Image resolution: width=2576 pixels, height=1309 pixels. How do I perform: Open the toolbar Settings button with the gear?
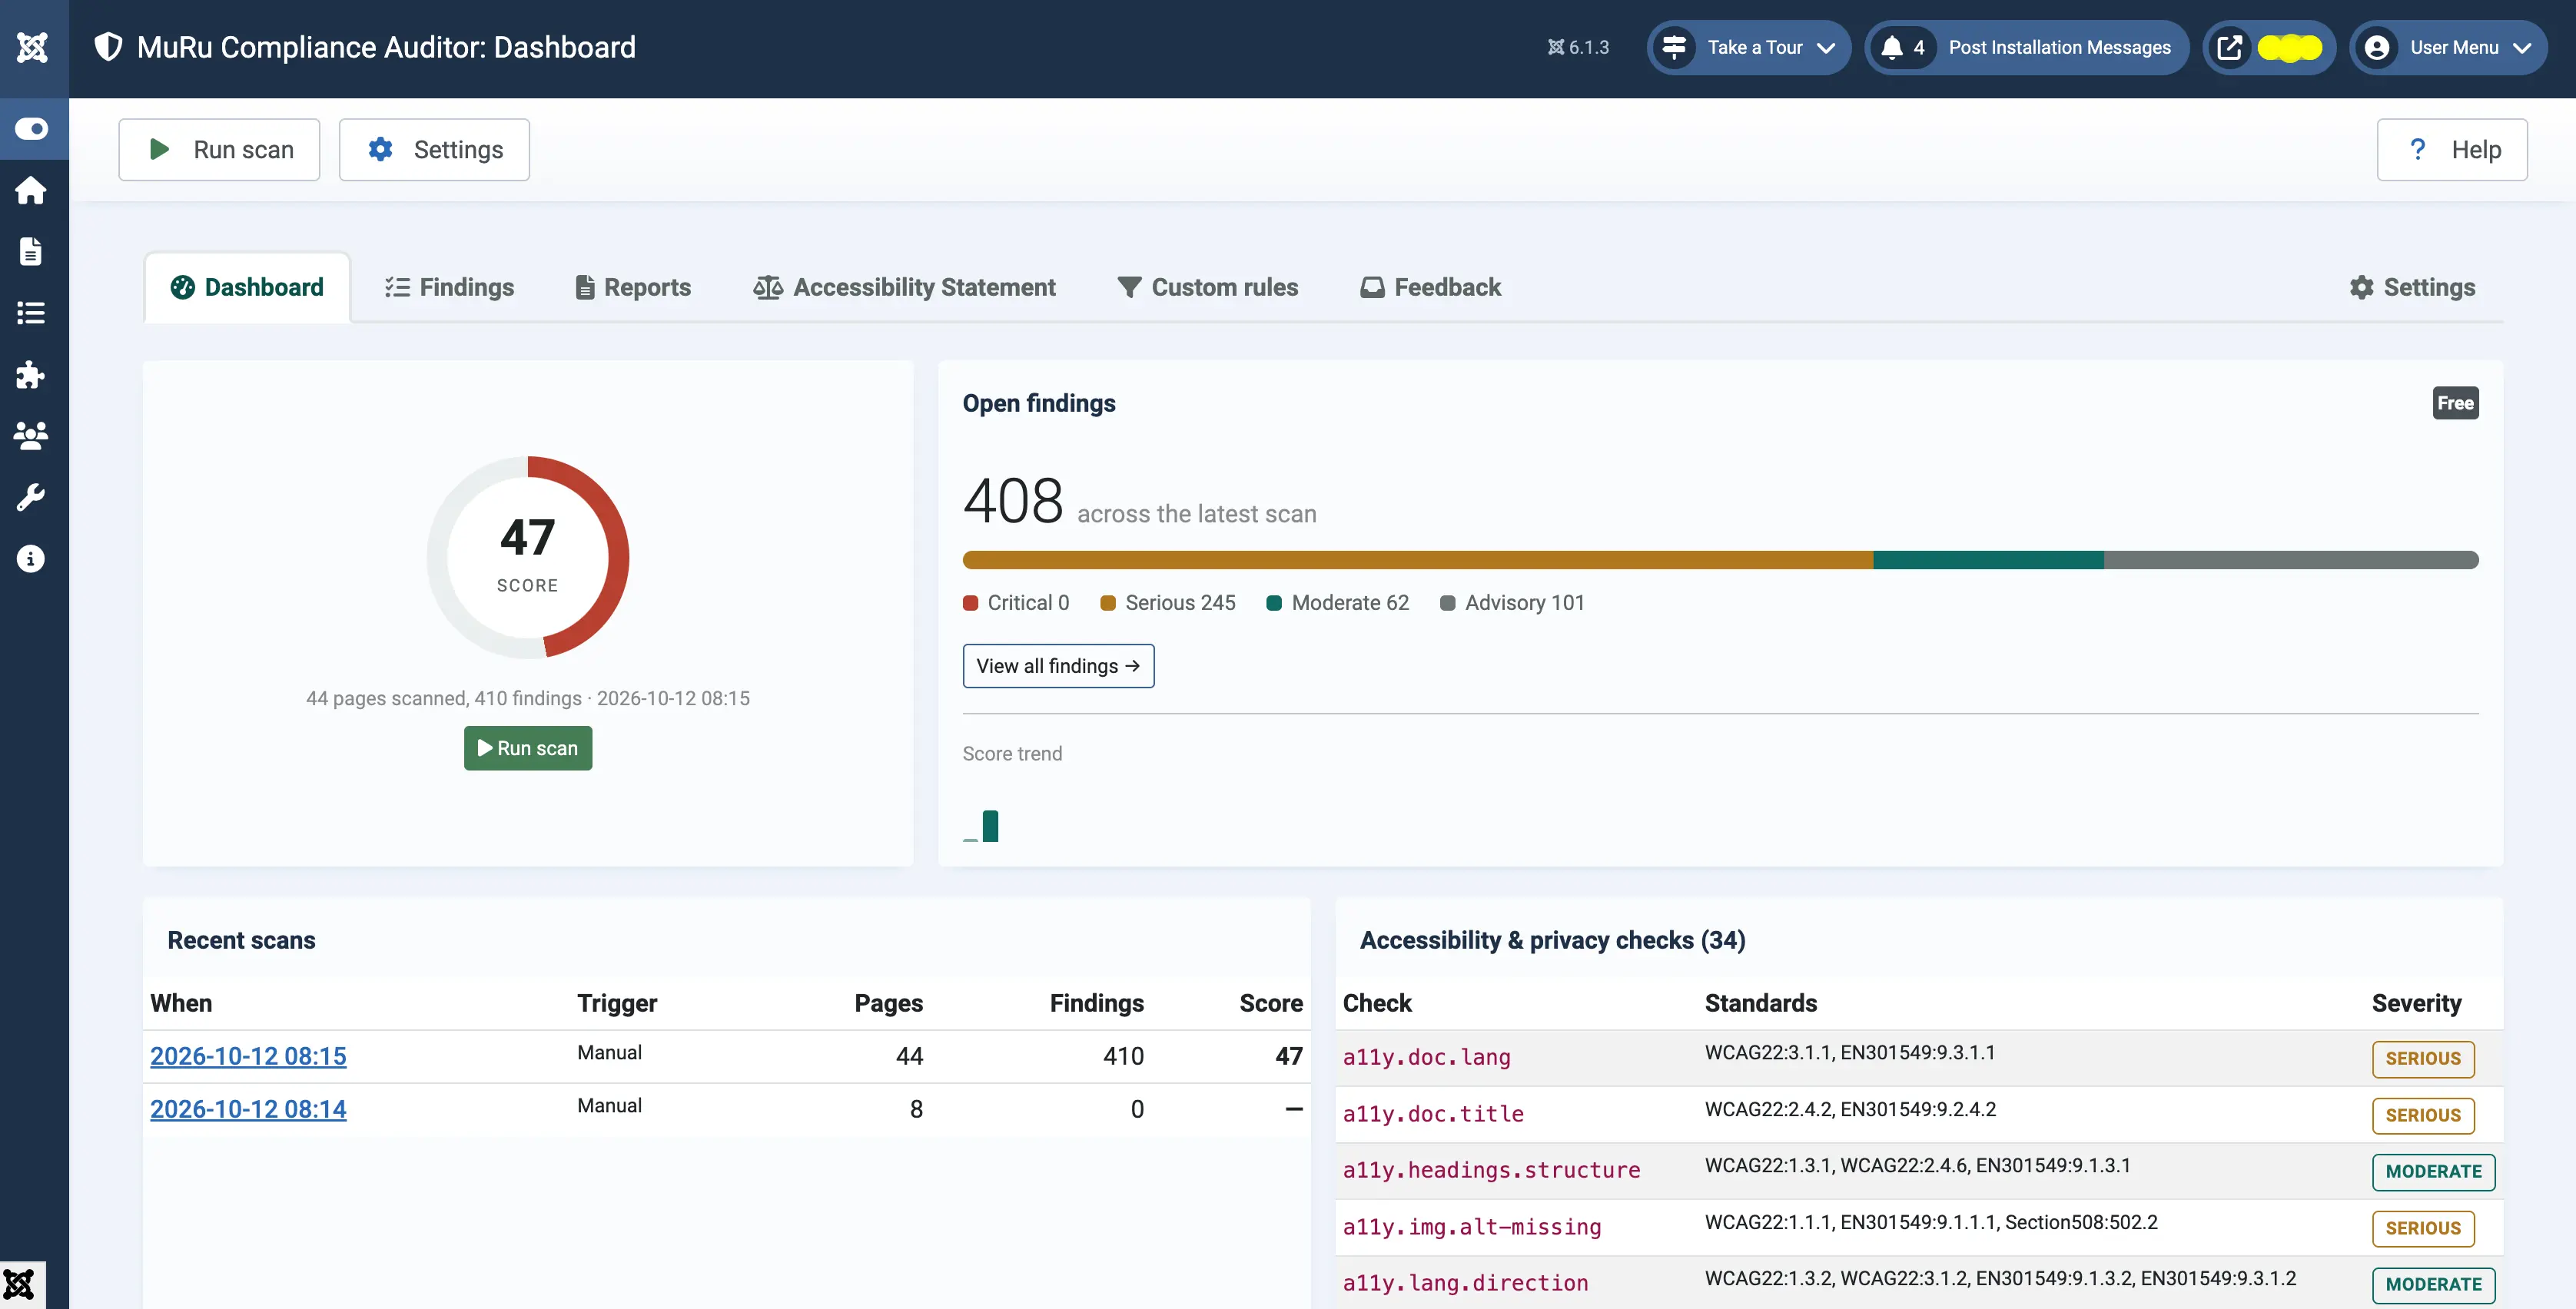434,150
